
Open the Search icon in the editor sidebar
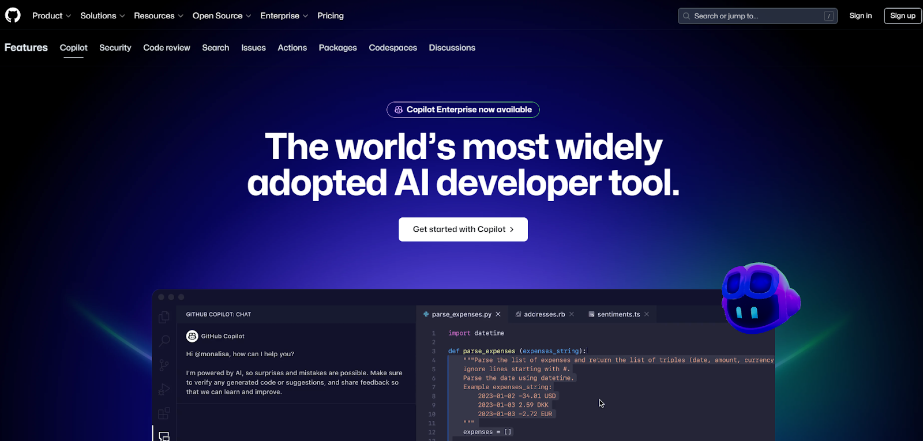(x=164, y=341)
